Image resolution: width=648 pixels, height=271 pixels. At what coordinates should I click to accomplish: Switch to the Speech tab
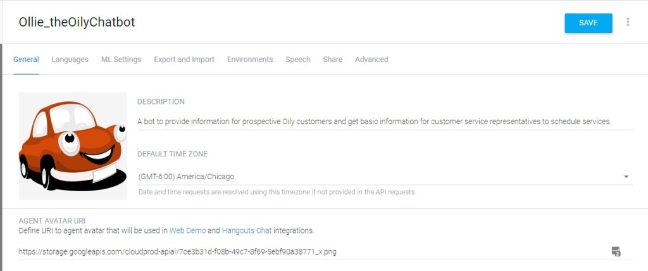298,60
